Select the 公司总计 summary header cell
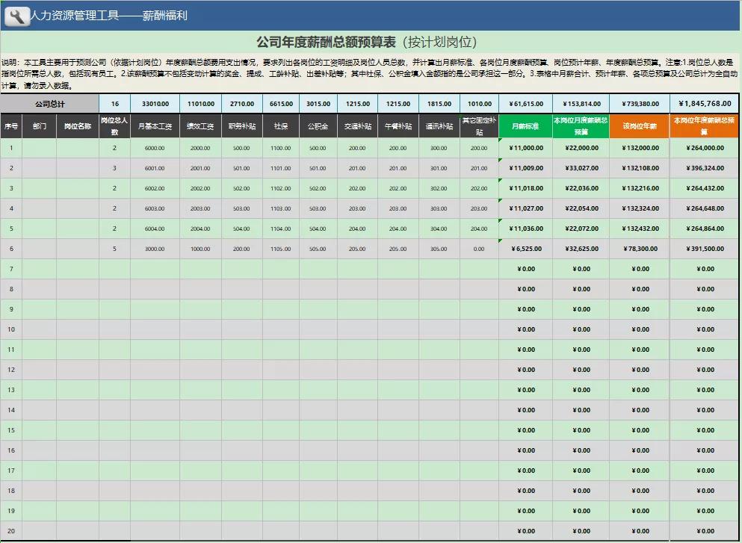Viewport: 742px width, 543px height. pos(51,103)
